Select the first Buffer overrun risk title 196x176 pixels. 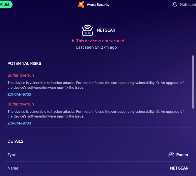click(x=21, y=75)
